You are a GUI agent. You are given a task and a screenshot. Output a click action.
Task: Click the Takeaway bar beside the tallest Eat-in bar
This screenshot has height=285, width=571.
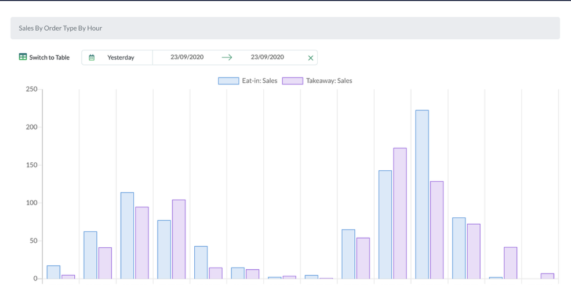[x=437, y=230]
